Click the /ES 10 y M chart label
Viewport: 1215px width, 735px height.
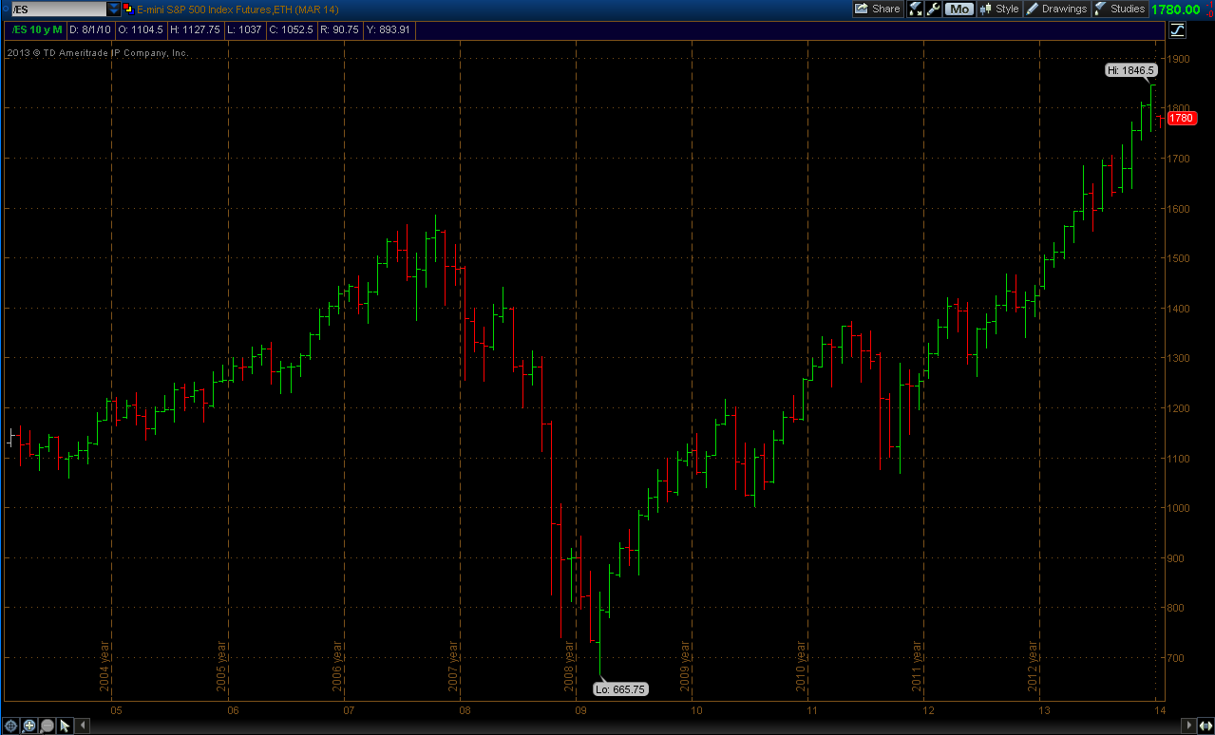(x=35, y=29)
